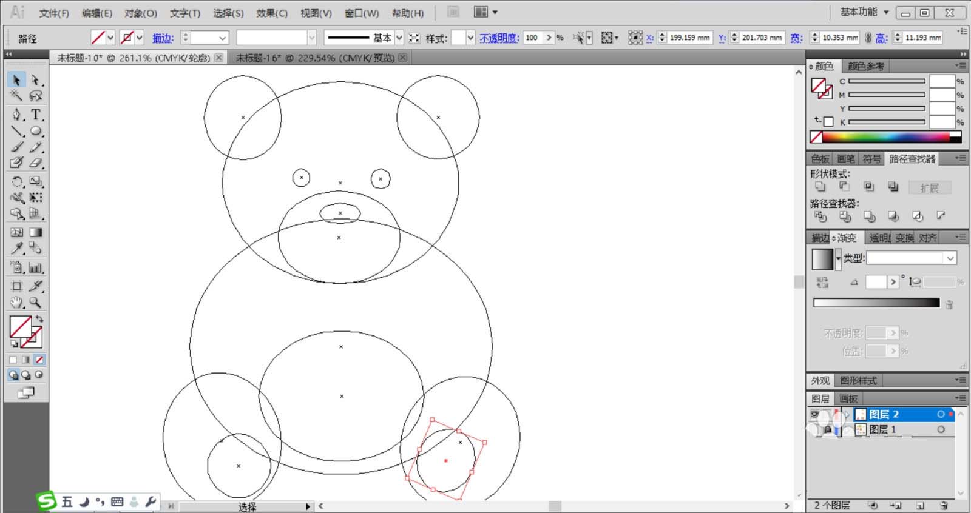Open the gradient 类型 dropdown
This screenshot has height=513, width=971.
click(912, 258)
